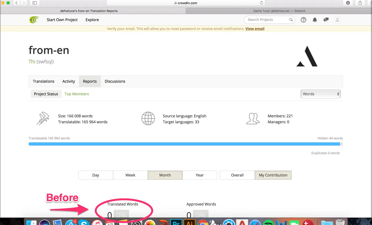Viewport: 372px width, 225px height.
Task: Select the Week period
Action: (x=130, y=175)
